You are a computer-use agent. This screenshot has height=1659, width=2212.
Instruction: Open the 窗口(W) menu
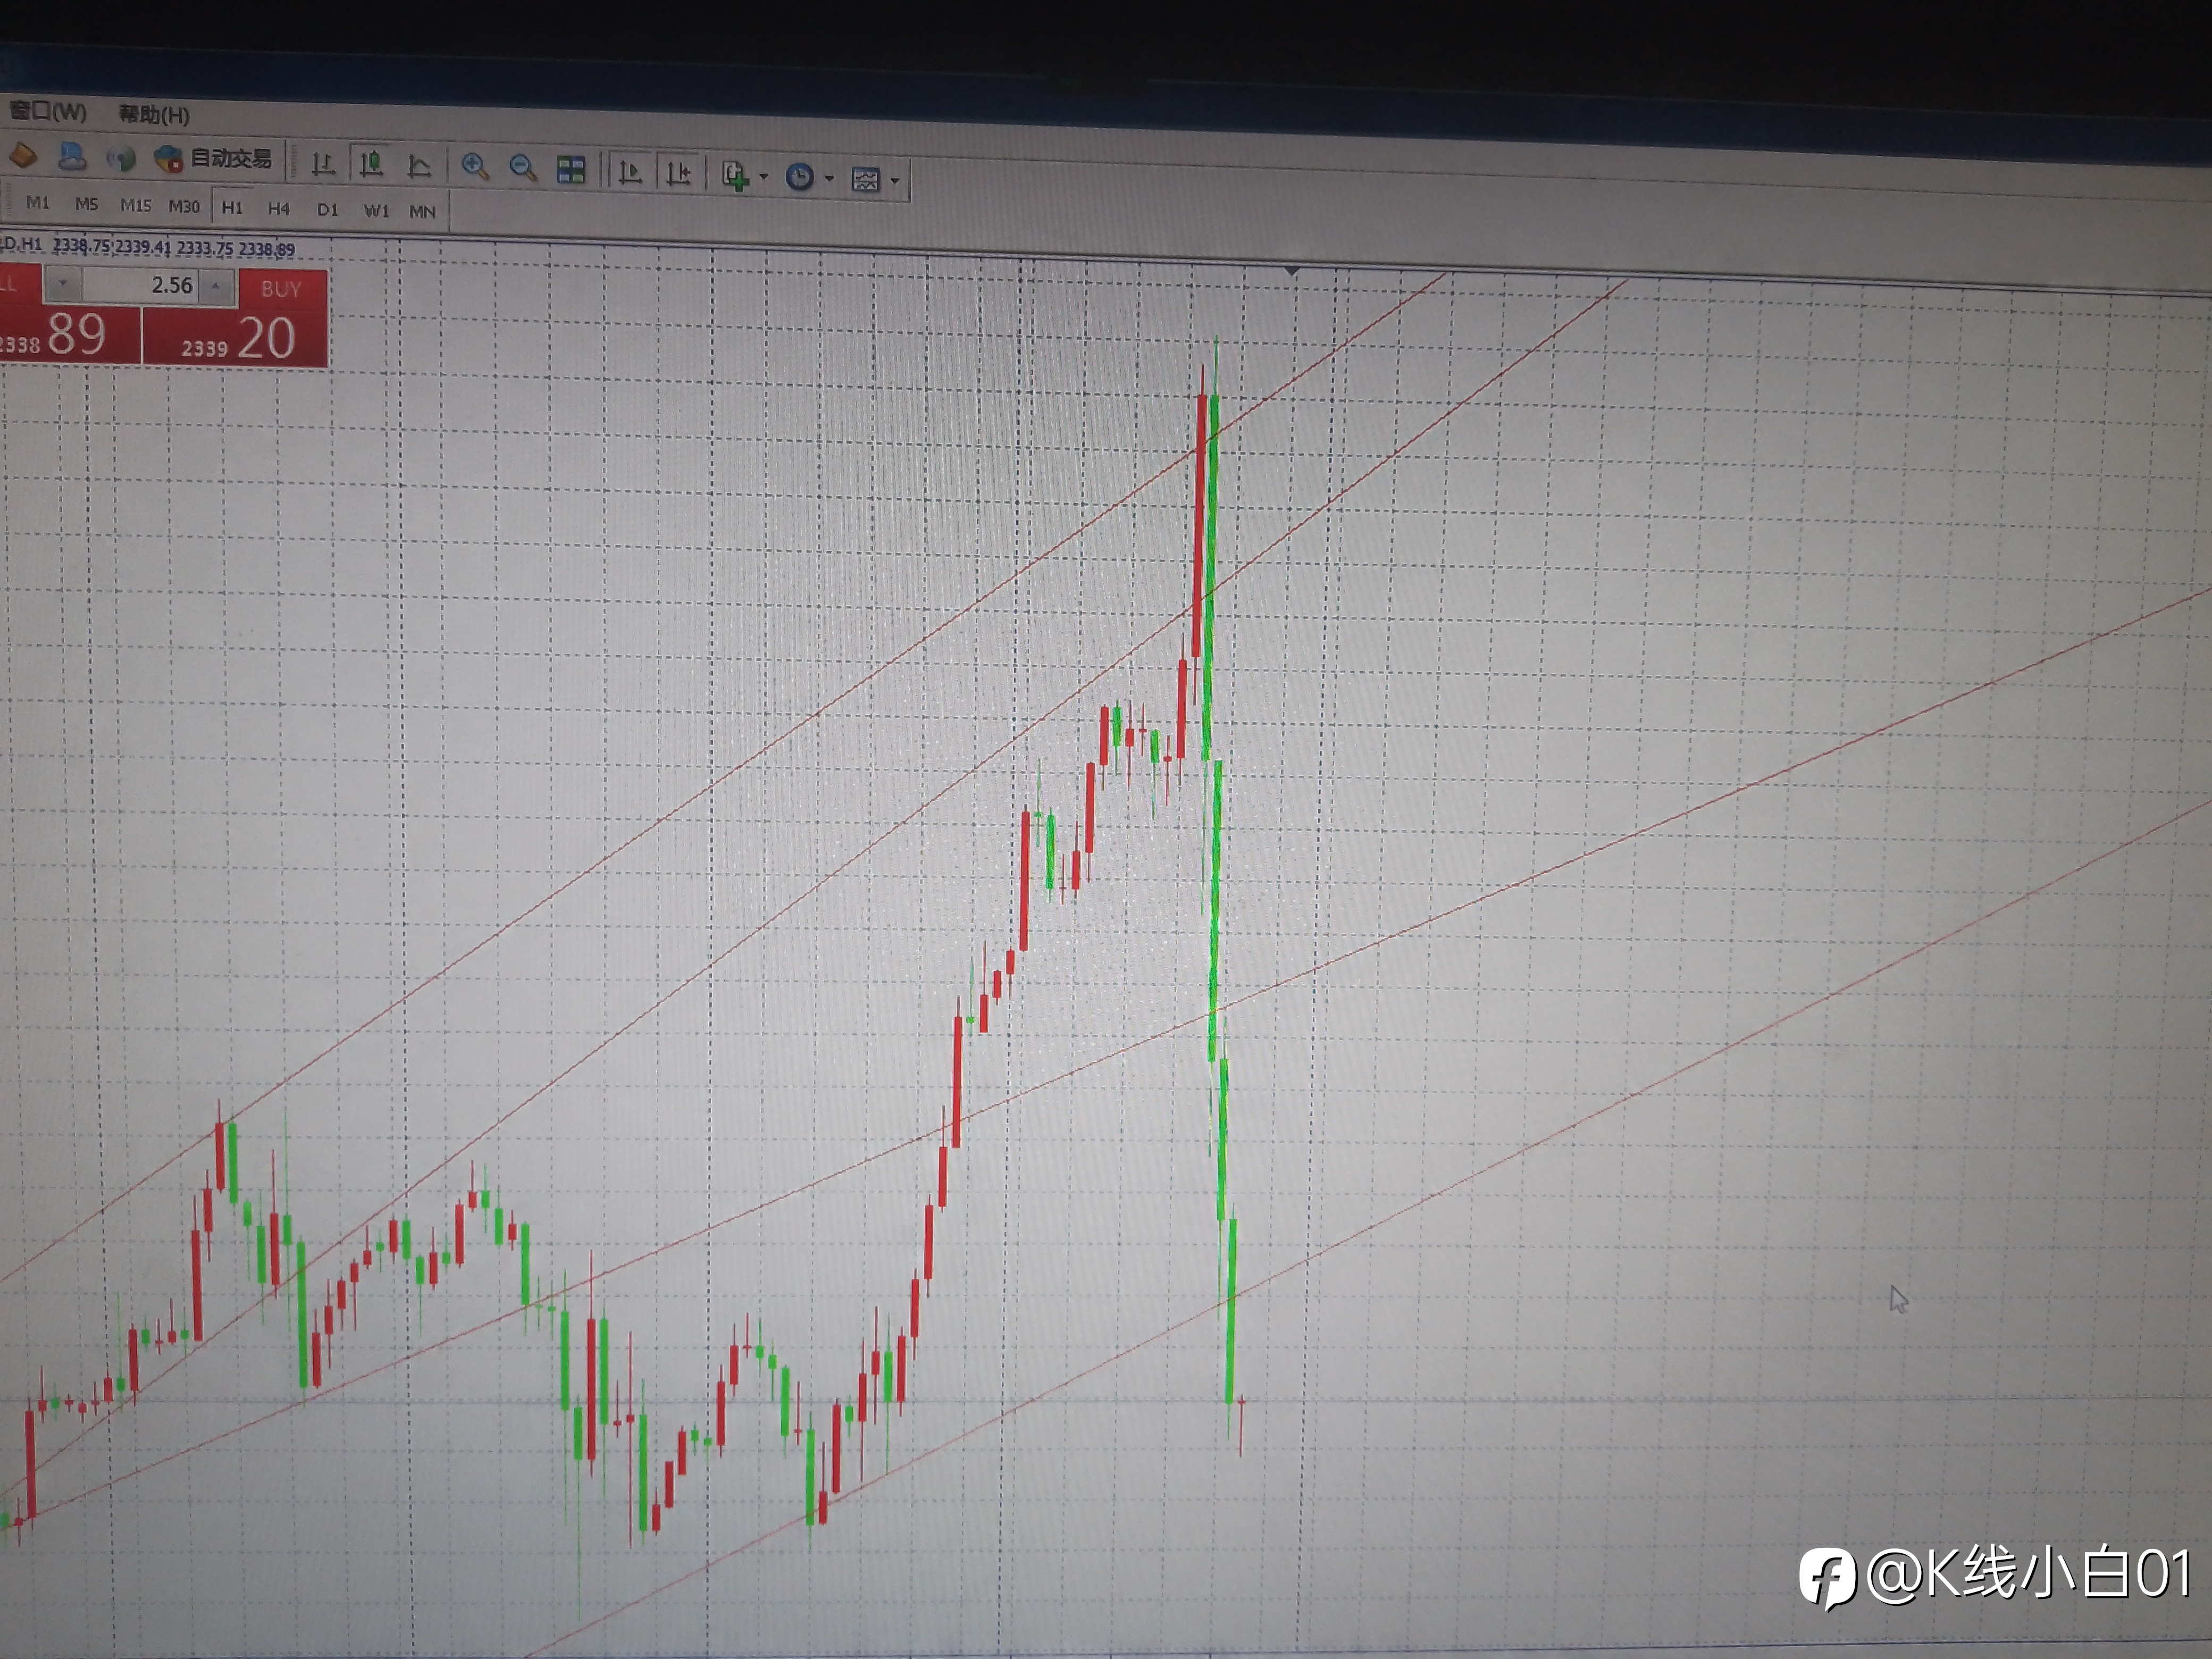pyautogui.click(x=47, y=111)
